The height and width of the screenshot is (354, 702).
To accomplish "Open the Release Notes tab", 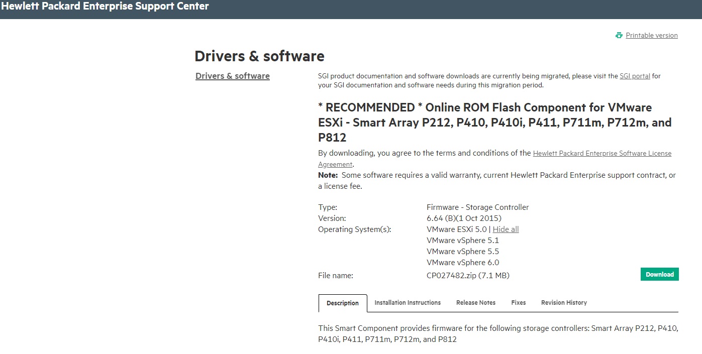I will coord(476,303).
